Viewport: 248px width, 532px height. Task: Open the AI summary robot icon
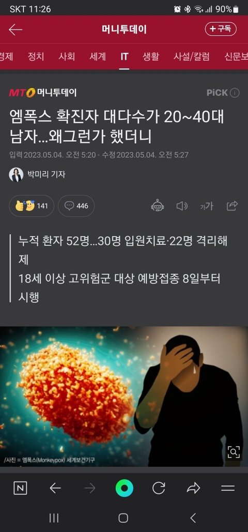coord(158,206)
